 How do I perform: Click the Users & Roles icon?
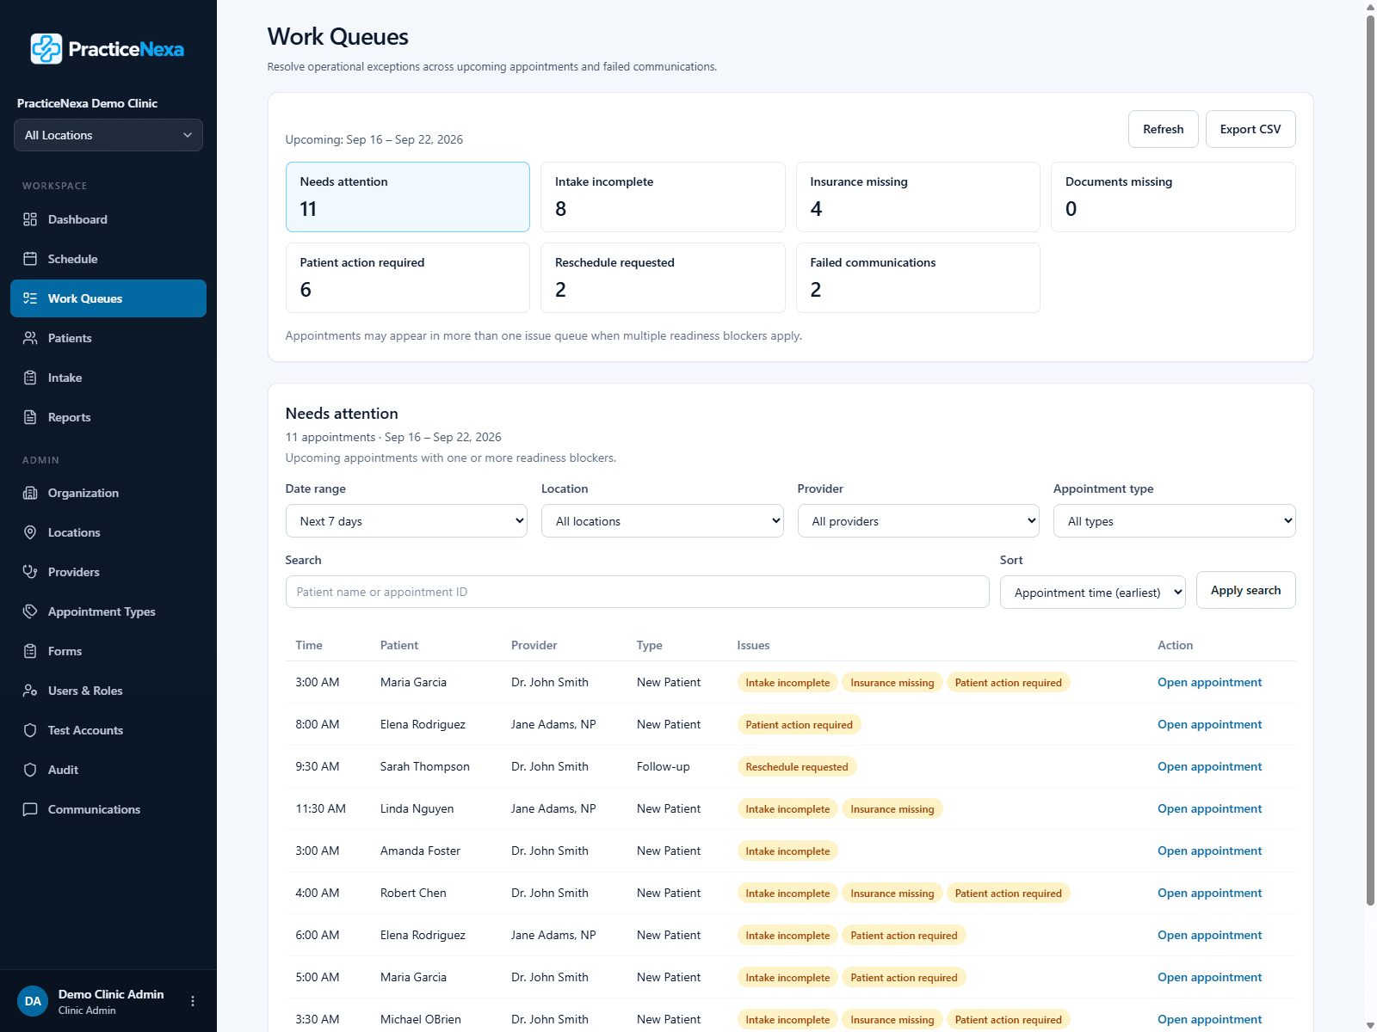[x=30, y=691]
